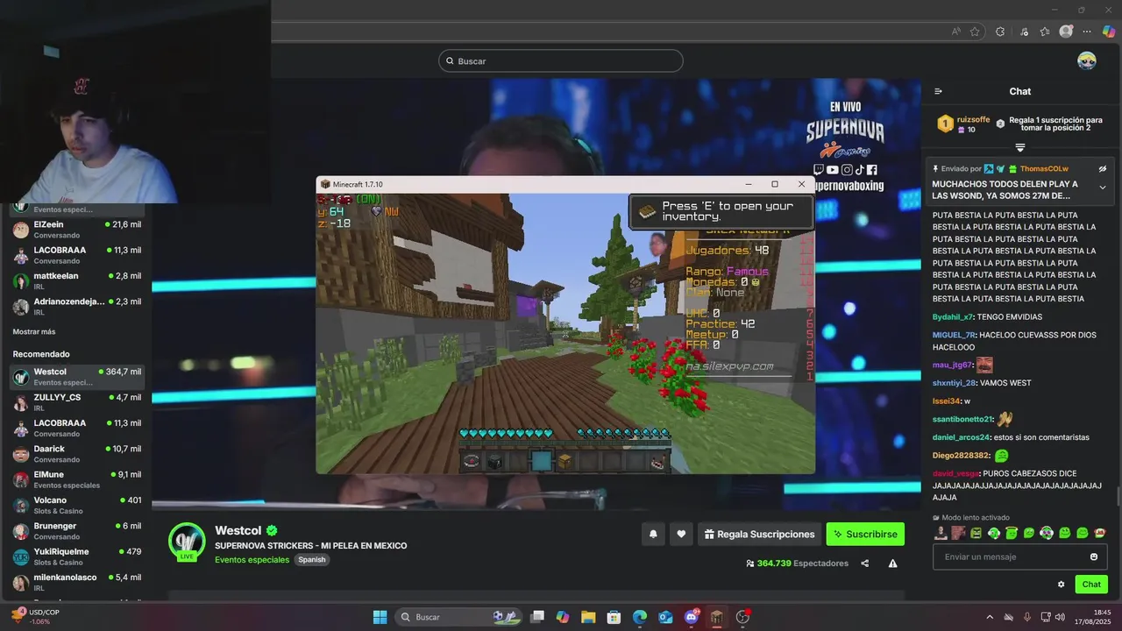Viewport: 1122px width, 631px height.
Task: Click Mostrar más in the sidebar
Action: [x=34, y=332]
